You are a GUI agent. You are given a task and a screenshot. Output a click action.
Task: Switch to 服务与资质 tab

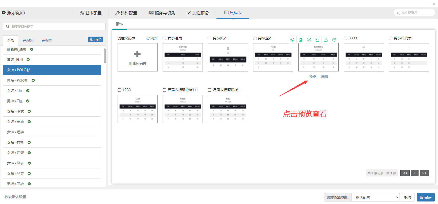(162, 13)
